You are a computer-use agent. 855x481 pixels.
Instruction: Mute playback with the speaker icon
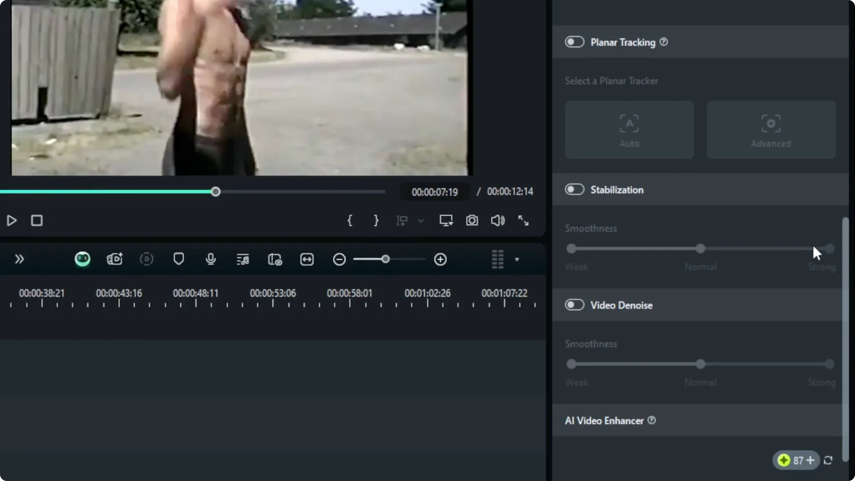click(497, 220)
